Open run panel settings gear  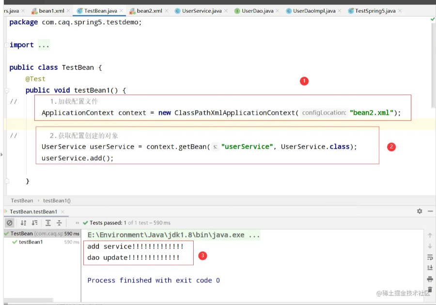pyautogui.click(x=420, y=211)
